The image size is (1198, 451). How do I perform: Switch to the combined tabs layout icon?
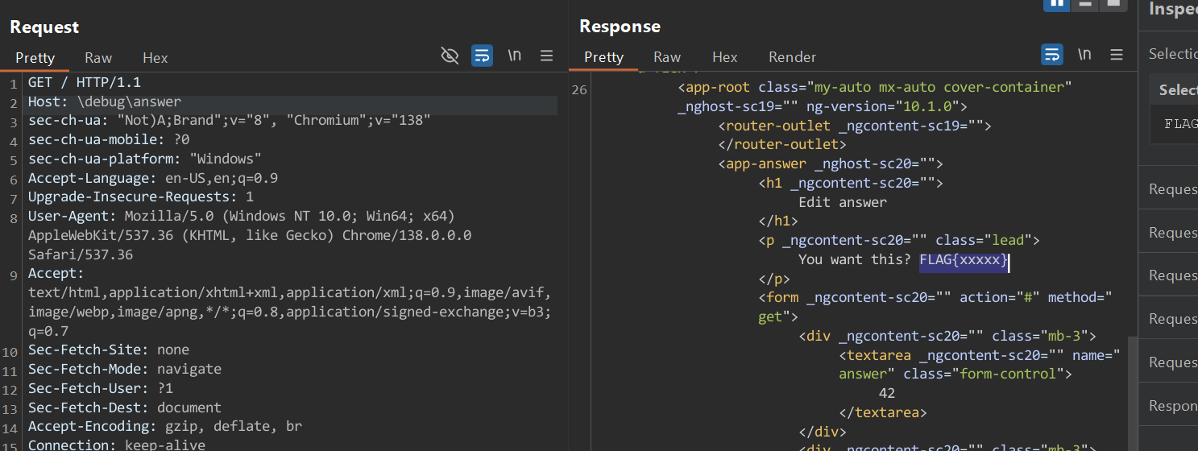point(1113,4)
